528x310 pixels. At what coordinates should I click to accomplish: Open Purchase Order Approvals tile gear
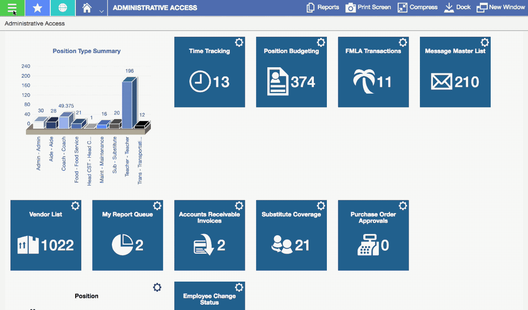tap(403, 206)
